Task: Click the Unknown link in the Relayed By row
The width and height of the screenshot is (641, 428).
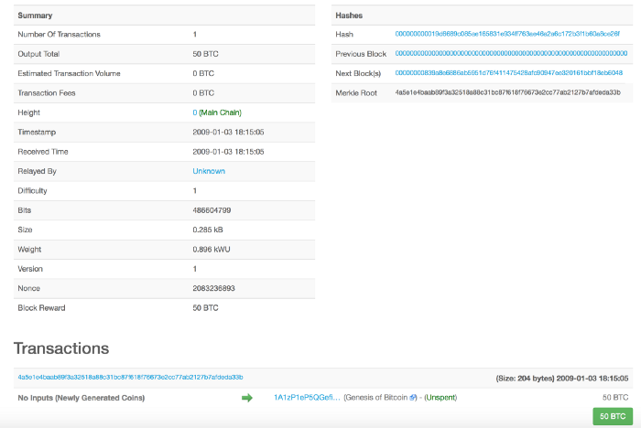Action: [x=209, y=171]
